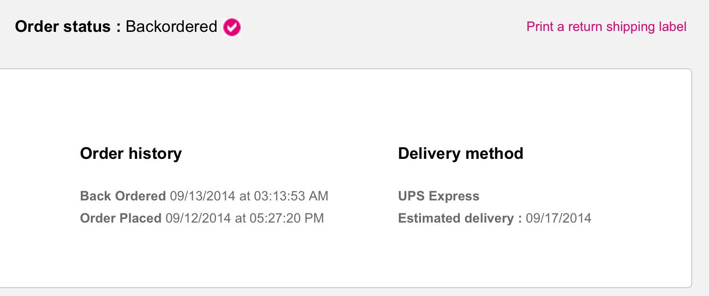Click the word Express after UPS
This screenshot has width=709, height=296.
pos(454,196)
